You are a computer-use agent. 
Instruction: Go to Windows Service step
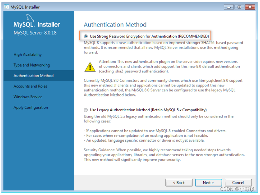28,97
